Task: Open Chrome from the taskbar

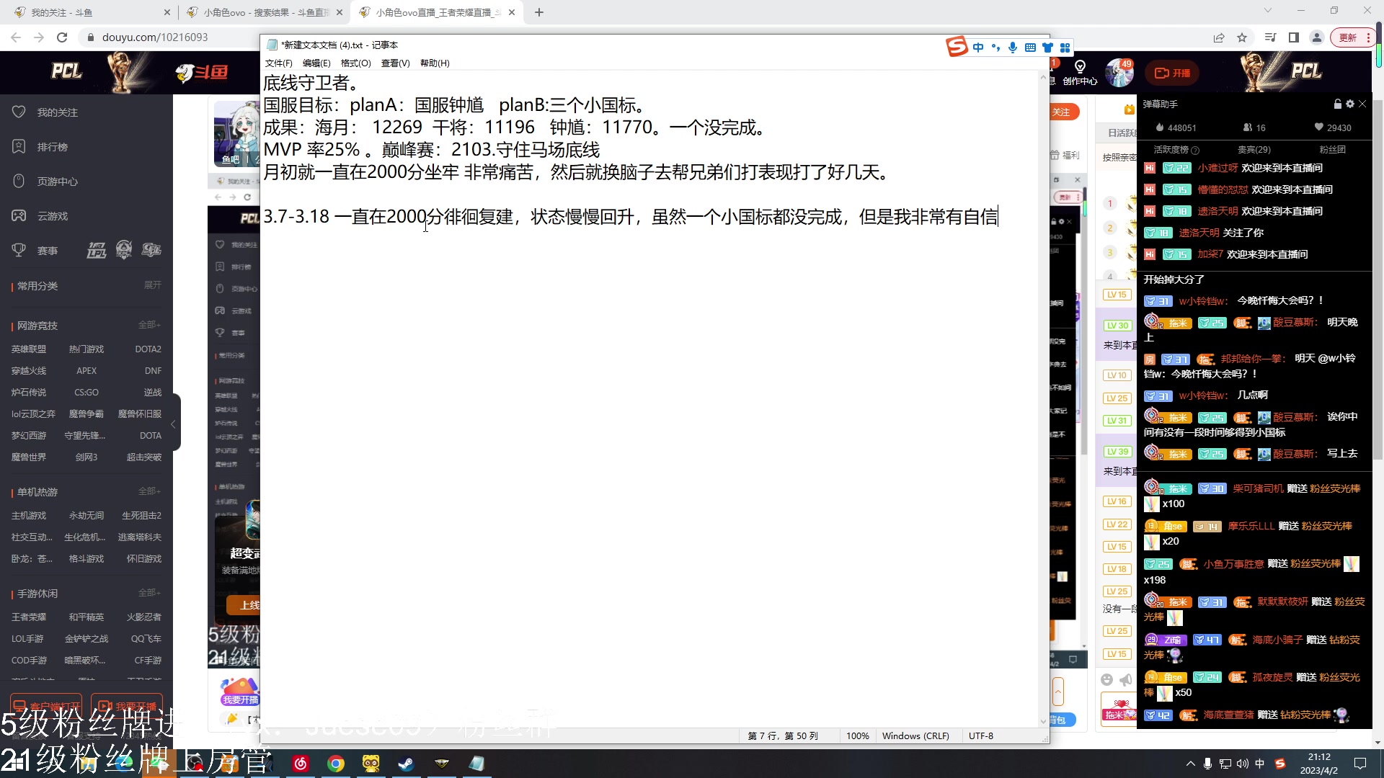Action: (x=336, y=764)
